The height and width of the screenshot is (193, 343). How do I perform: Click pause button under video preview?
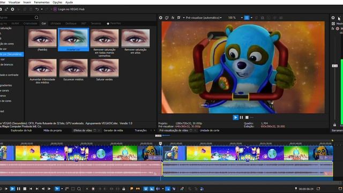coord(241,117)
